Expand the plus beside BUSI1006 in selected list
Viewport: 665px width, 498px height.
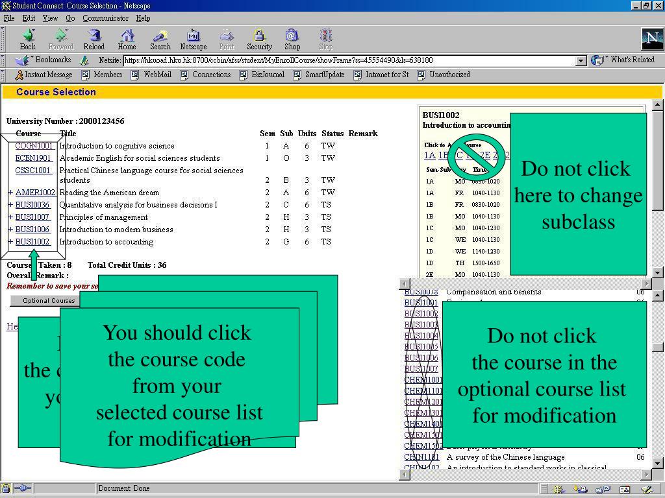[10, 230]
